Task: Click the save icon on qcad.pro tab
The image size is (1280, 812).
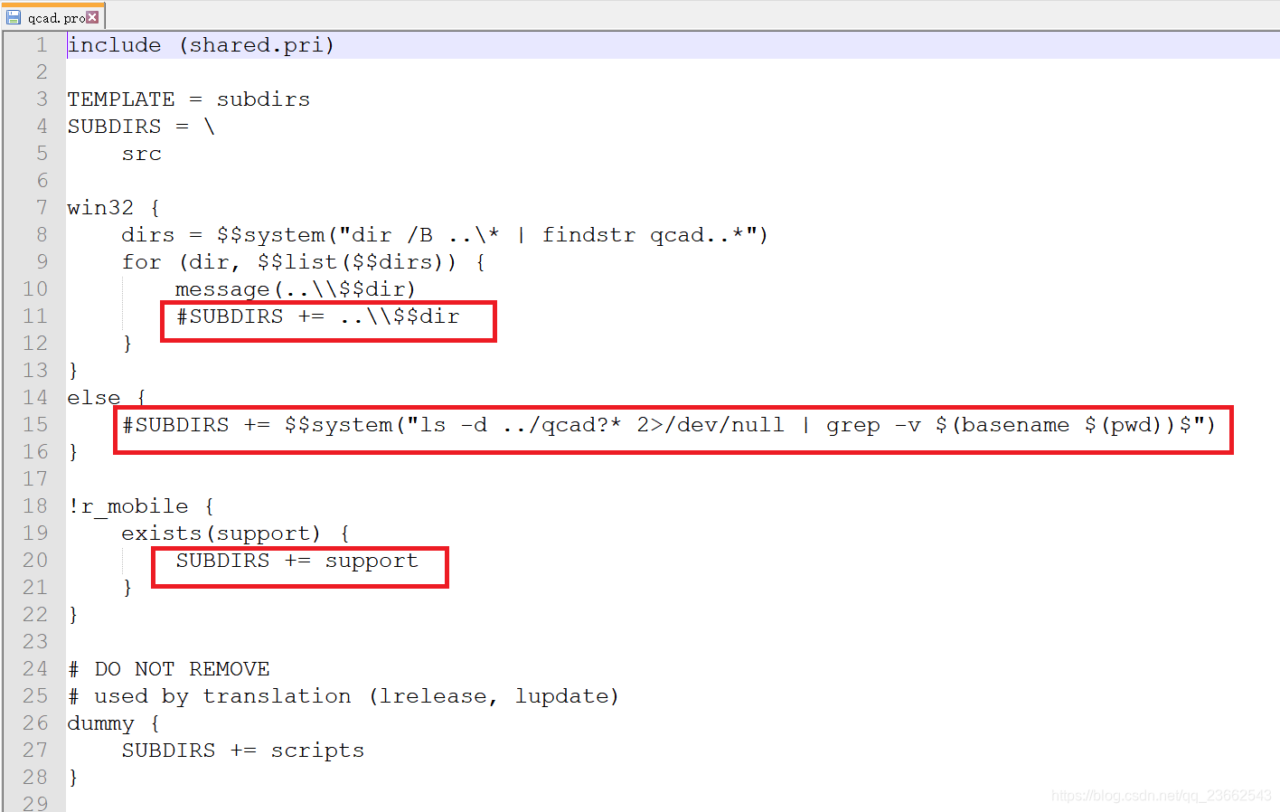Action: 14,17
